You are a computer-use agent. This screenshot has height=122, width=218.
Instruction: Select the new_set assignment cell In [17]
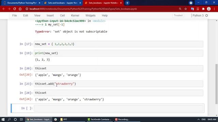click(119, 44)
